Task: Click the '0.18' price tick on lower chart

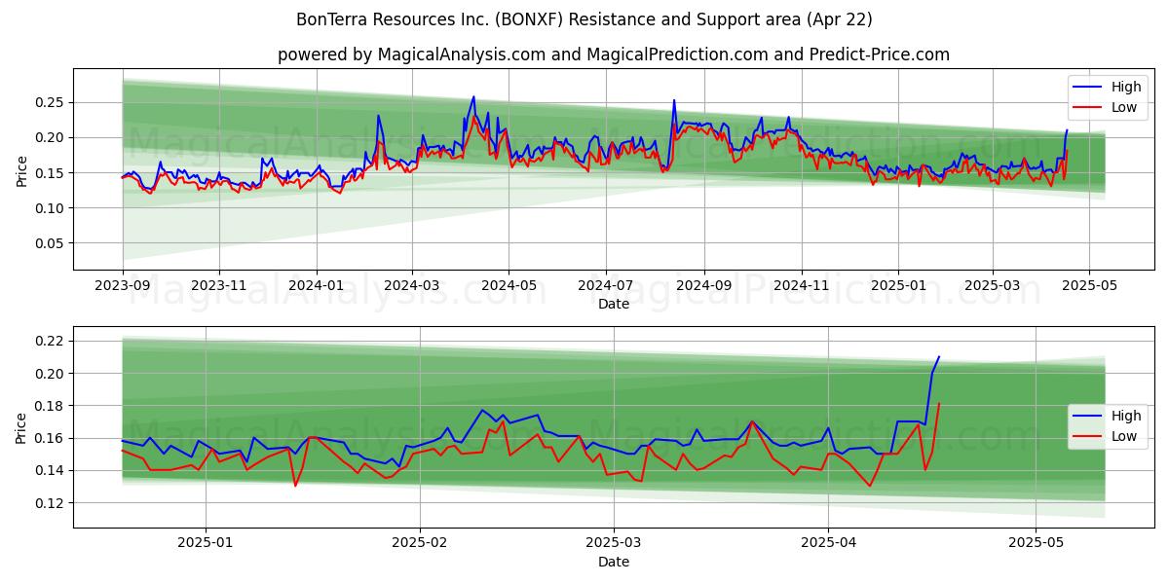Action: pos(51,406)
